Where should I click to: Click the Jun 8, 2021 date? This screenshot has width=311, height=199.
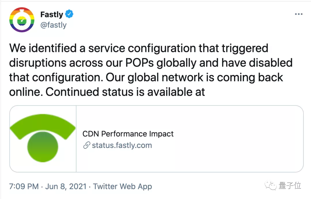coord(66,187)
